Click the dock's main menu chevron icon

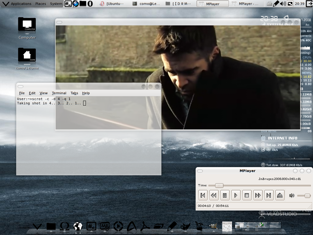pyautogui.click(x=37, y=226)
